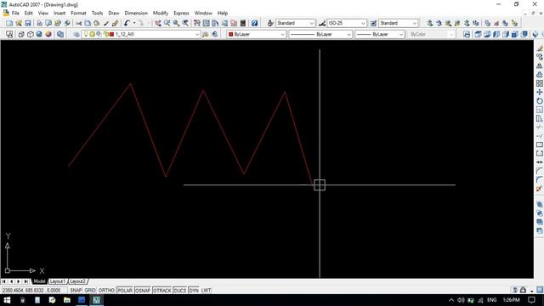Click the Zoom Previous icon
Viewport: 544px width, 306px height.
(185, 23)
